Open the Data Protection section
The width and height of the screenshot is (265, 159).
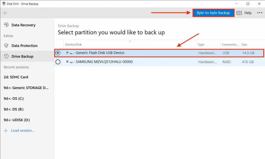pos(27,45)
